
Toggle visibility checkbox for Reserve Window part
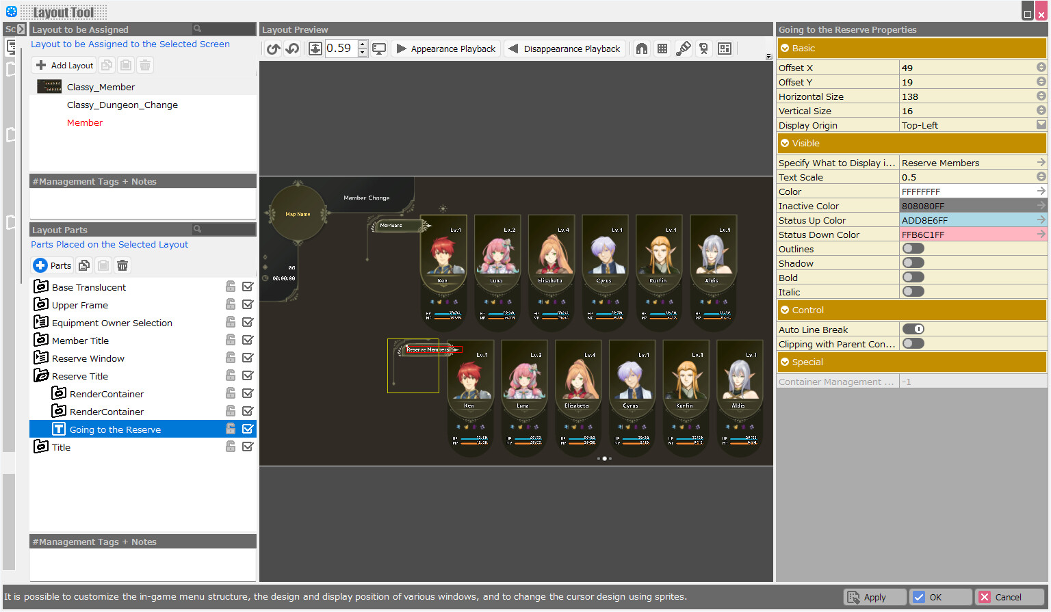coord(248,358)
